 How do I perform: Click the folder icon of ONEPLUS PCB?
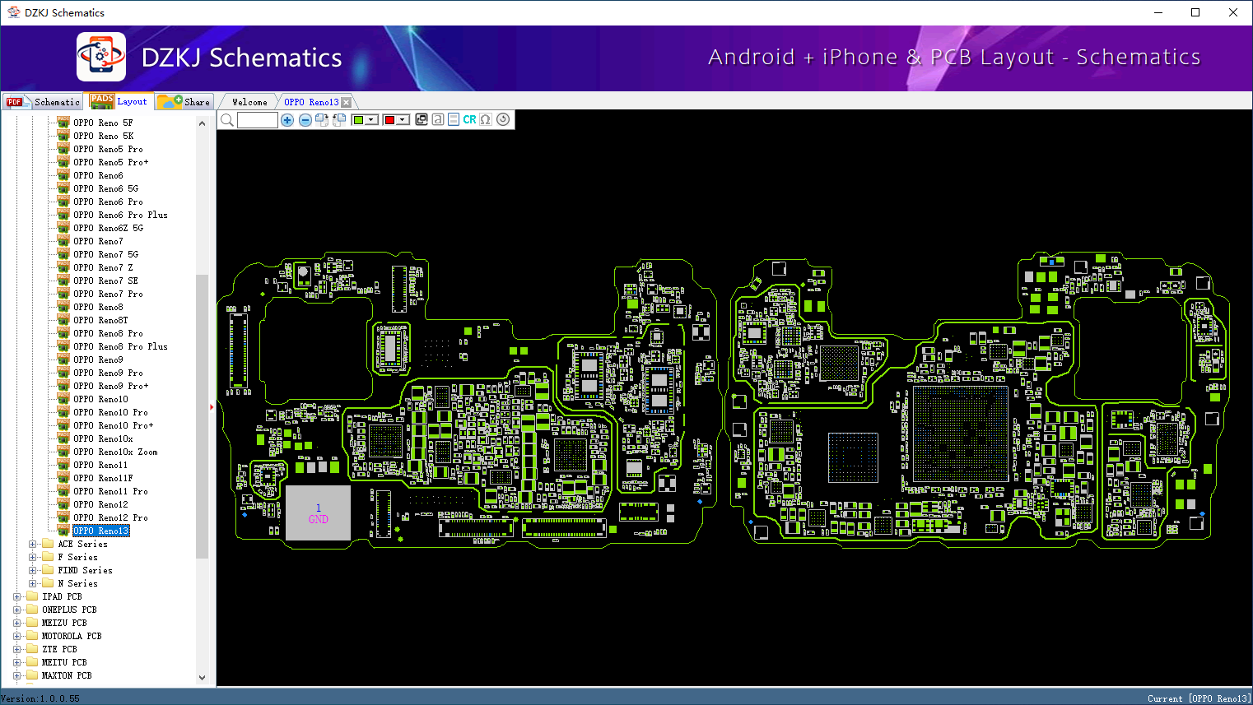tap(32, 610)
